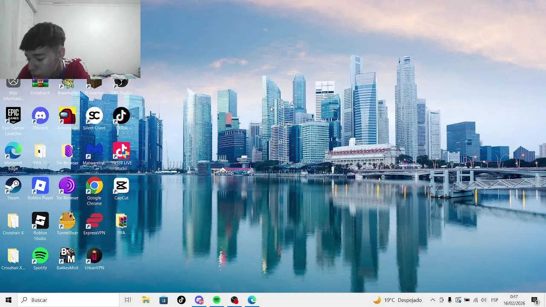The image size is (546, 307).
Task: Switch to Spotify in the taskbar
Action: tap(217, 300)
